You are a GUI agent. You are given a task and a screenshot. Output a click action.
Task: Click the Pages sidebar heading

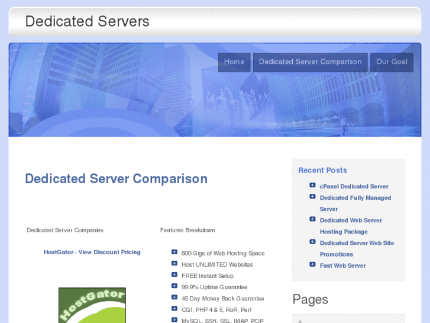[310, 299]
